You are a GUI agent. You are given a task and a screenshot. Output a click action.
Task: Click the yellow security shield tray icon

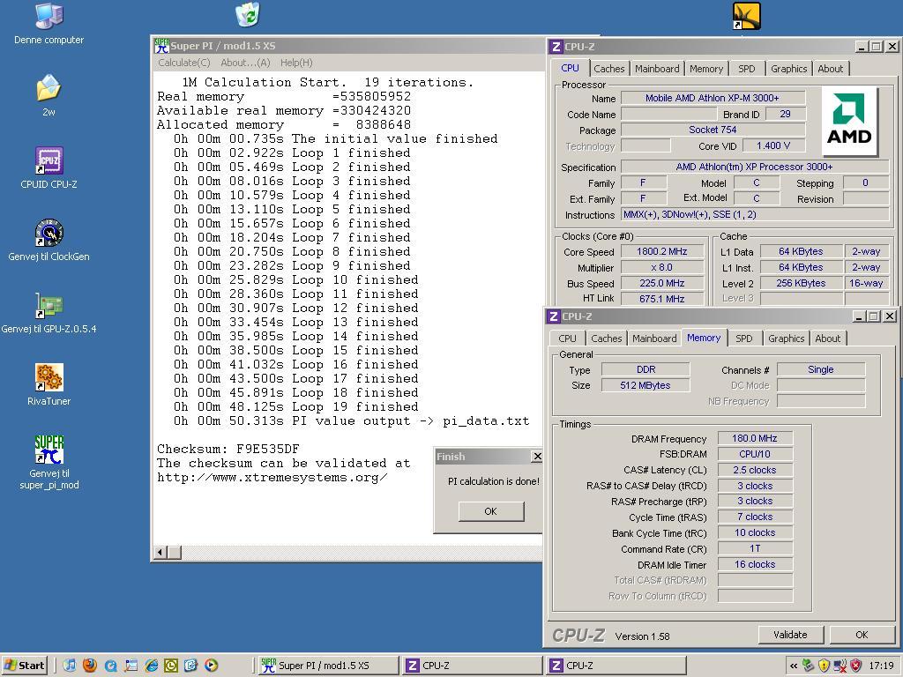[825, 666]
